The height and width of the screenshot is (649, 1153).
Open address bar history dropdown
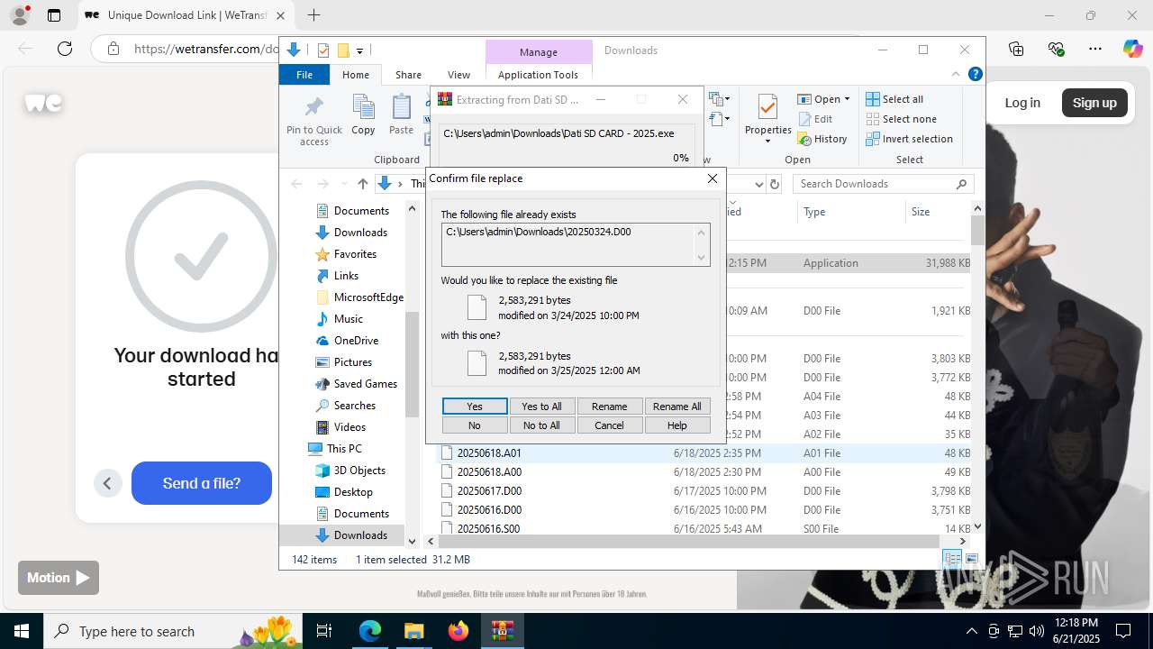click(758, 184)
